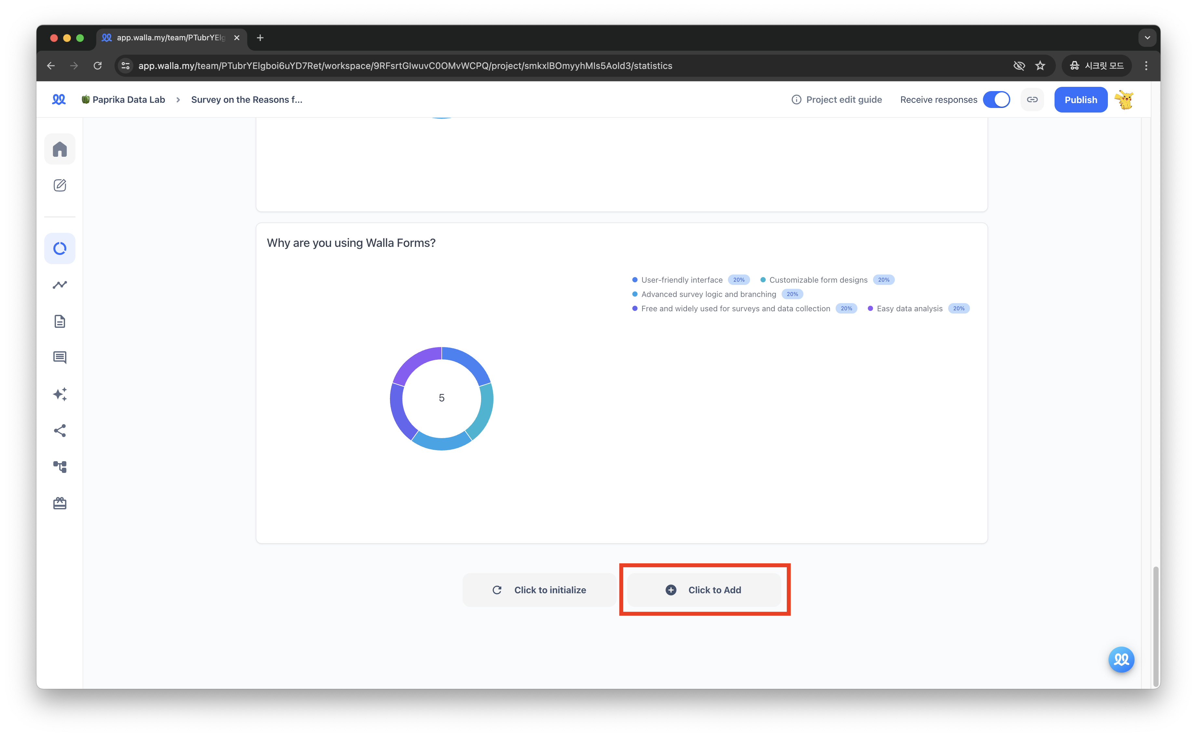
Task: Open the document report sidebar icon
Action: pos(60,321)
